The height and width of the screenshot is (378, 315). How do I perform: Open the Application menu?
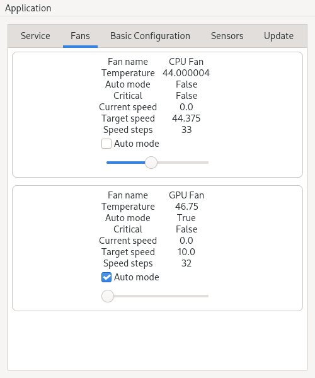point(28,8)
